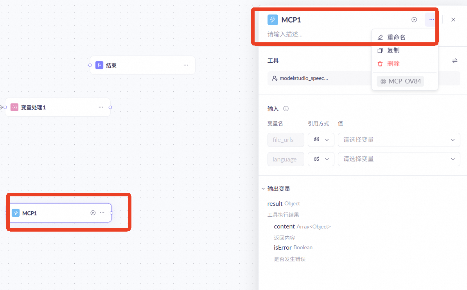
Task: Show the info tooltip next to 输入
Action: pyautogui.click(x=286, y=109)
